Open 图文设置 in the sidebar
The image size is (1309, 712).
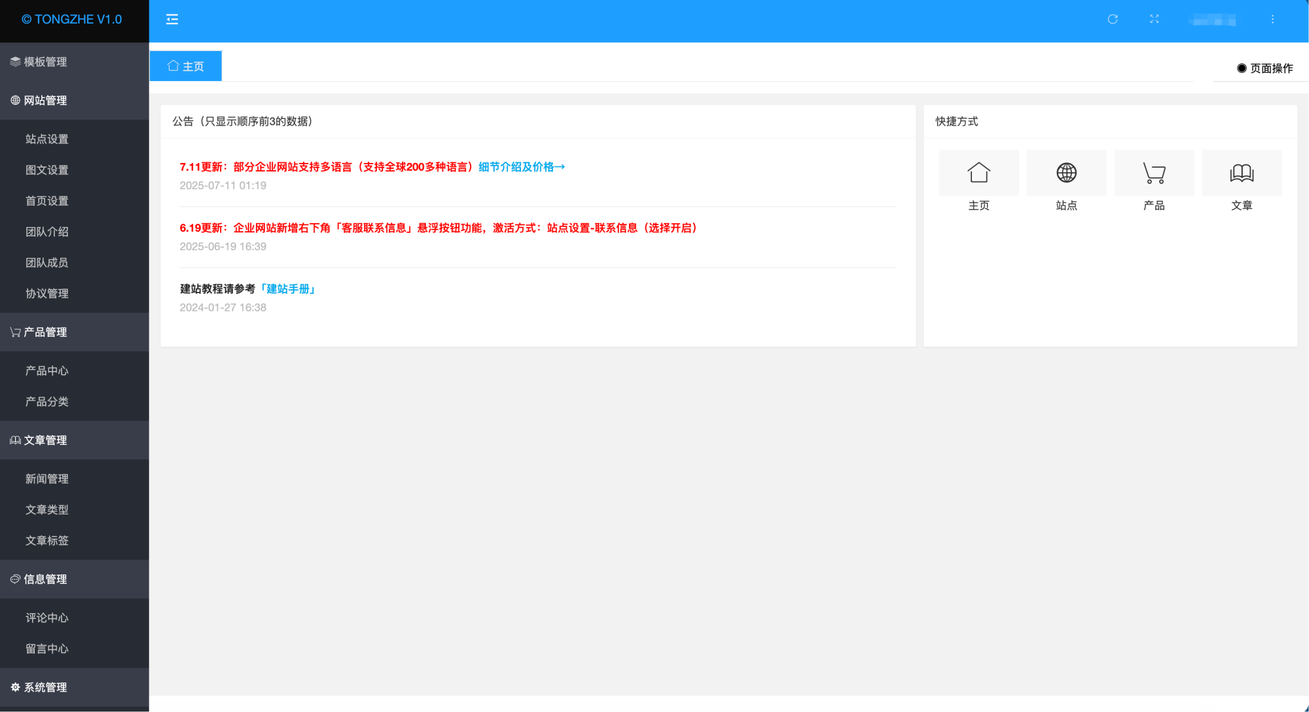75,169
